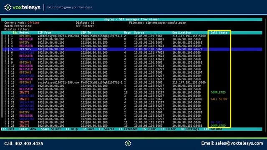Click the Msgs value 11 on row 27

[x=126, y=122]
